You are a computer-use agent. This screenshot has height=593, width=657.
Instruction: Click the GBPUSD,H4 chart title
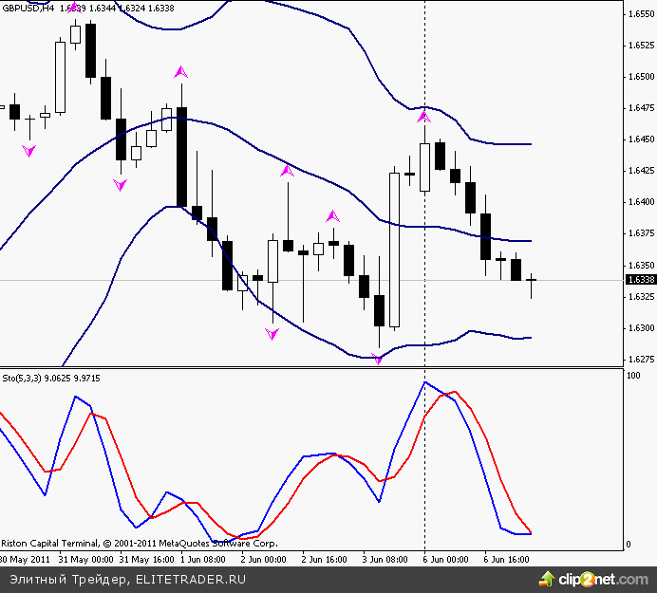(x=28, y=8)
